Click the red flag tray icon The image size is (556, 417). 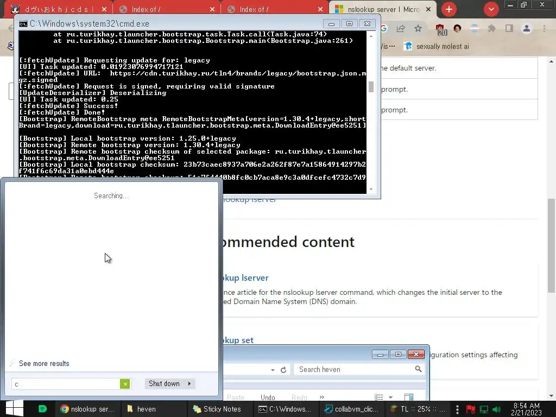click(x=471, y=409)
